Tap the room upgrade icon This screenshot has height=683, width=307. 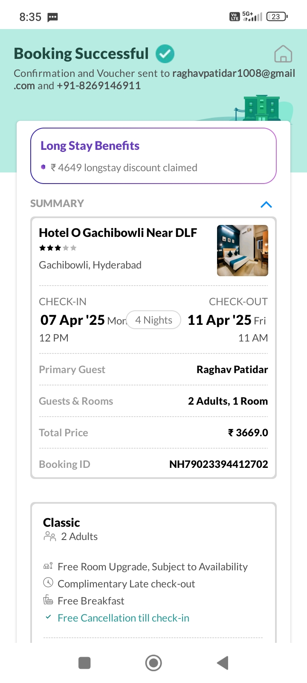(48, 566)
